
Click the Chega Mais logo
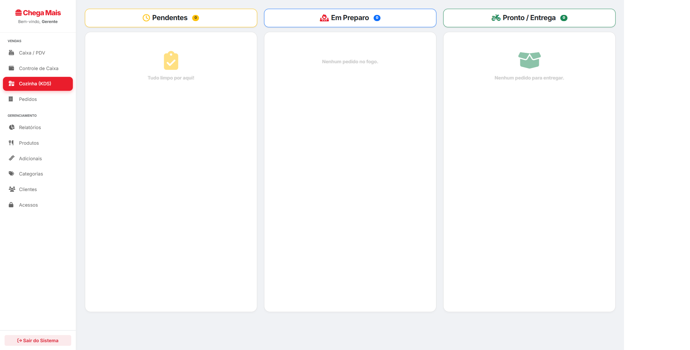(x=38, y=13)
